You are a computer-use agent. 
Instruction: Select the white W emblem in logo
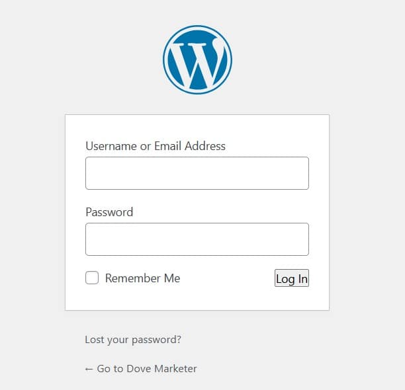197,63
